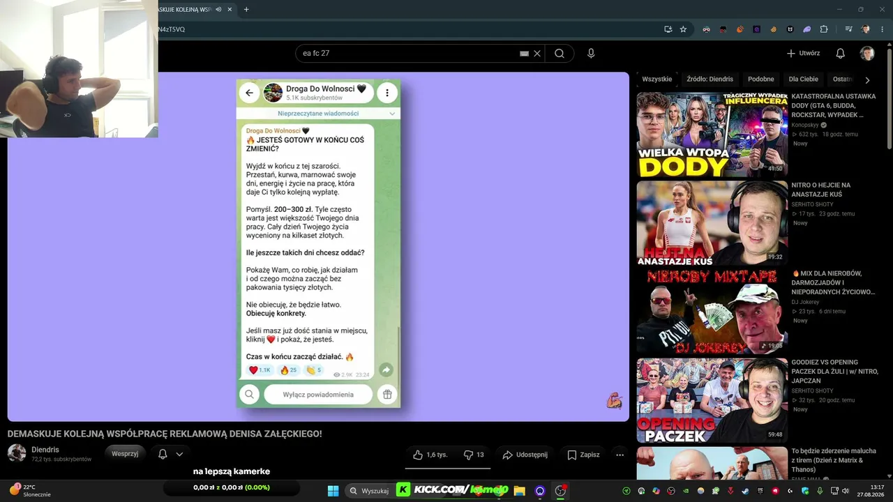Select the "Źródło: Diendris" filter chip
Screen dimensions: 893x502
click(710, 79)
